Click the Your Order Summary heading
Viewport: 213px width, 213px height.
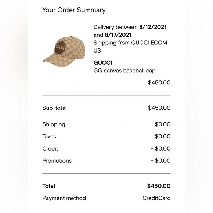[74, 10]
